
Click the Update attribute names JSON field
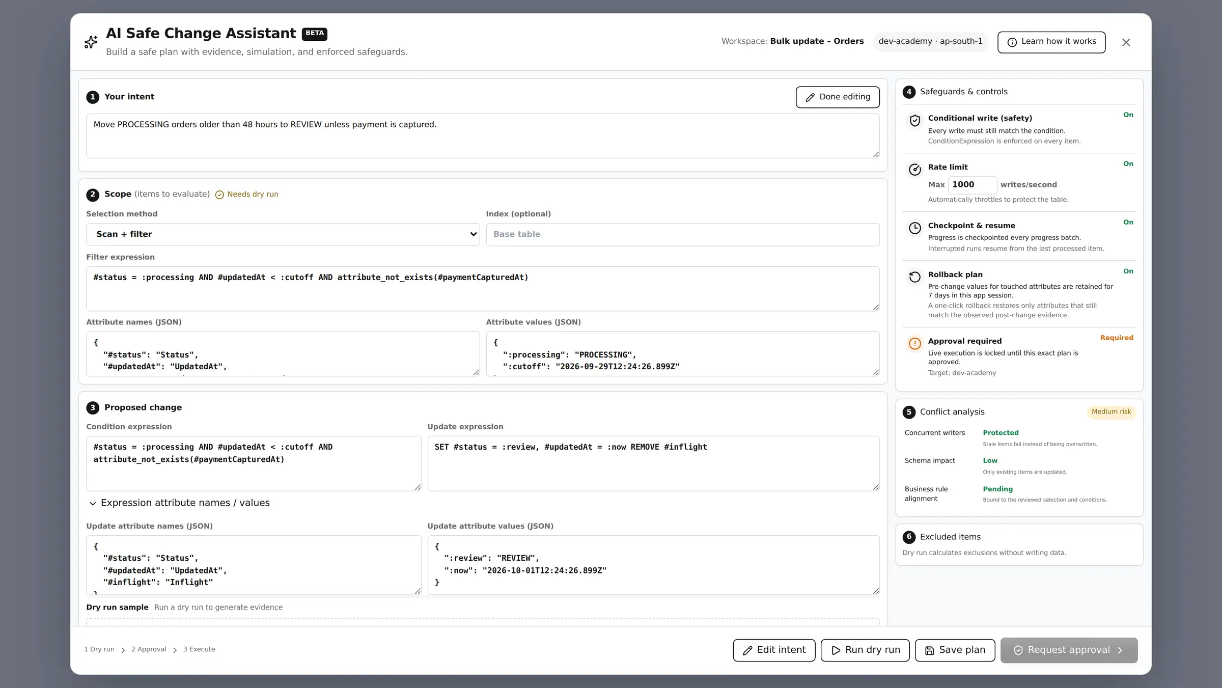[x=254, y=565]
